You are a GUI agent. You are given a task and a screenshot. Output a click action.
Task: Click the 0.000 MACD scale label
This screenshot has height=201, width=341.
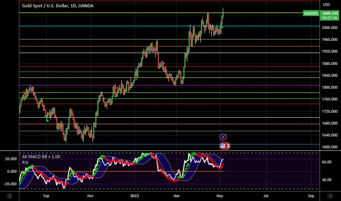coord(12,171)
